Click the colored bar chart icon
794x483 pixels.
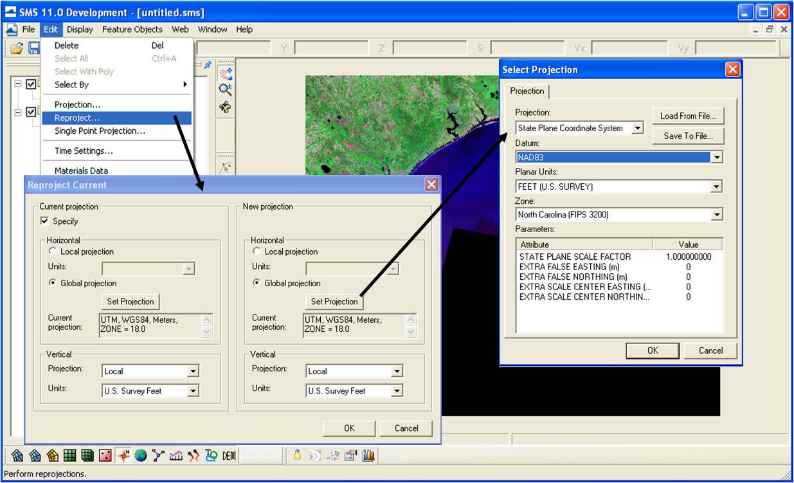click(368, 456)
